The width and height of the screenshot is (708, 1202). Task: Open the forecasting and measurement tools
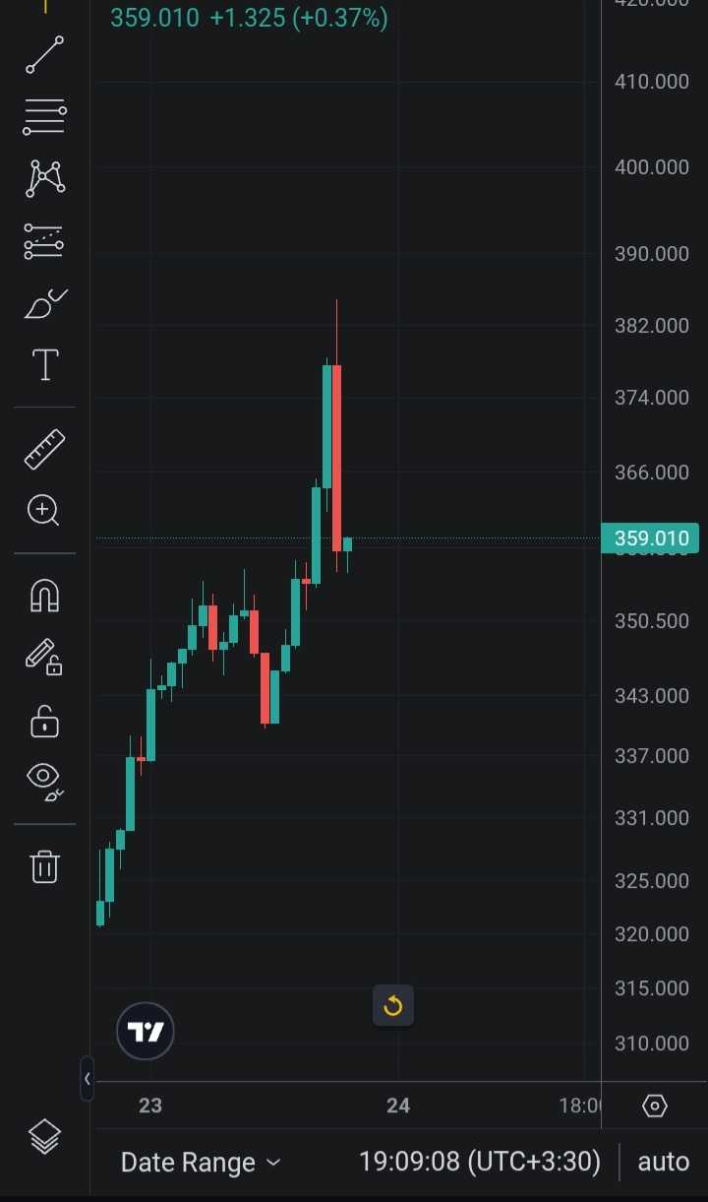(x=44, y=241)
